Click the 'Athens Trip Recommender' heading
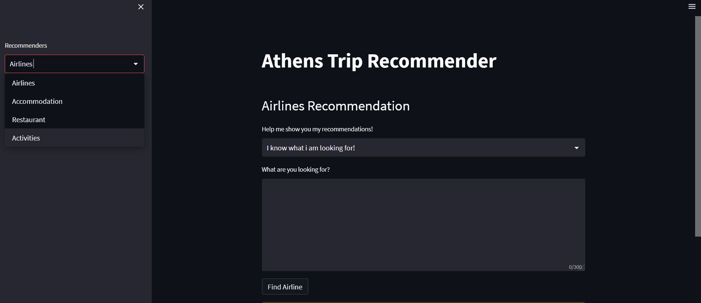The height and width of the screenshot is (303, 701). (379, 61)
